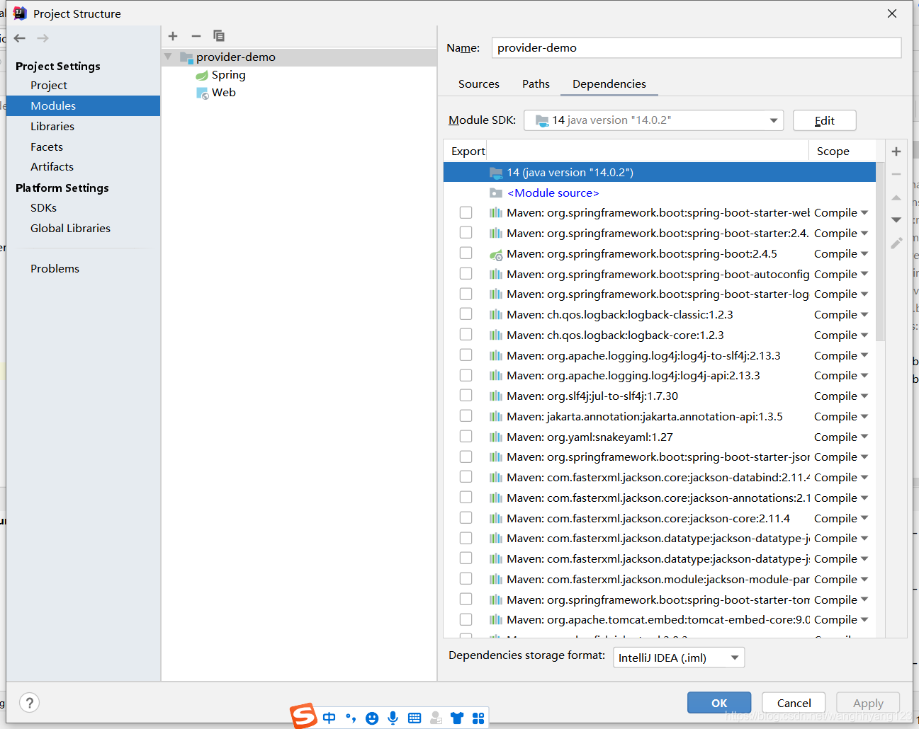Open scope dropdown for spring-boot-starter-web

point(864,213)
